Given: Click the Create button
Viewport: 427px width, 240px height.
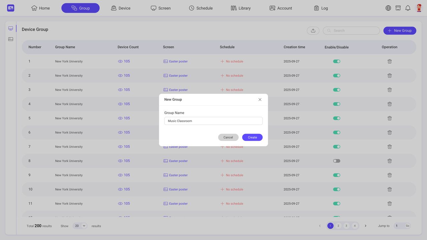Looking at the screenshot, I should [252, 137].
